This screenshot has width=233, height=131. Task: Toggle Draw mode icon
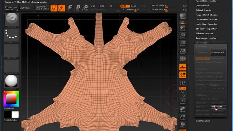[62, 8]
